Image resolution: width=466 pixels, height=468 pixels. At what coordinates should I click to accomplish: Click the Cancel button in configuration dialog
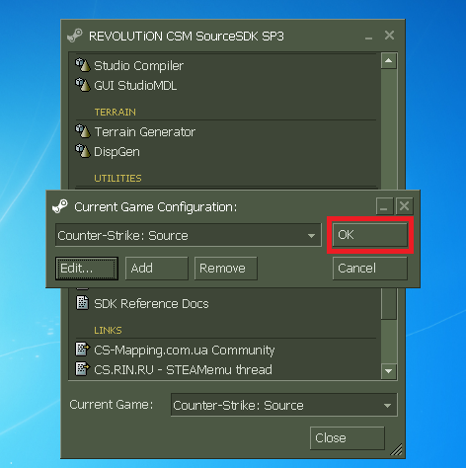[x=370, y=269]
